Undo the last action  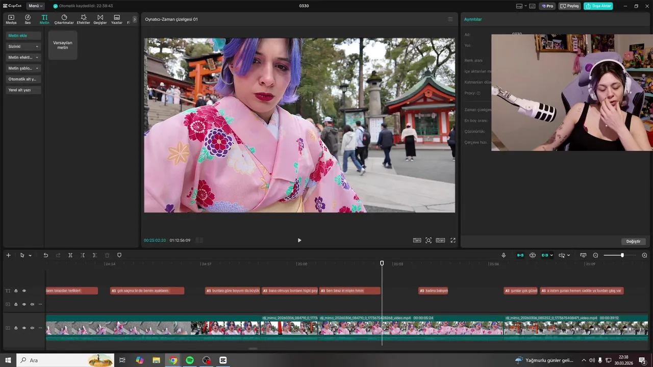click(45, 255)
